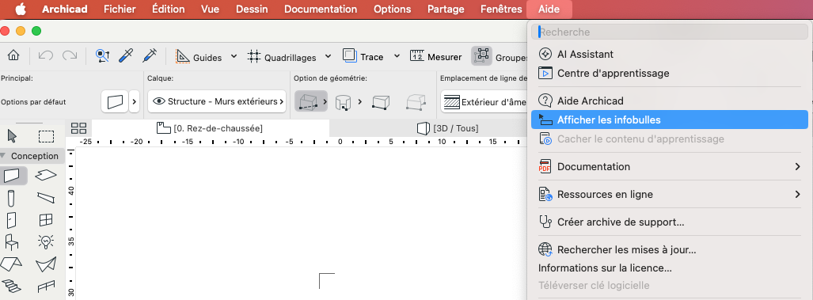813x300 pixels.
Task: Select the polygonal wall geometry option
Action: 416,102
